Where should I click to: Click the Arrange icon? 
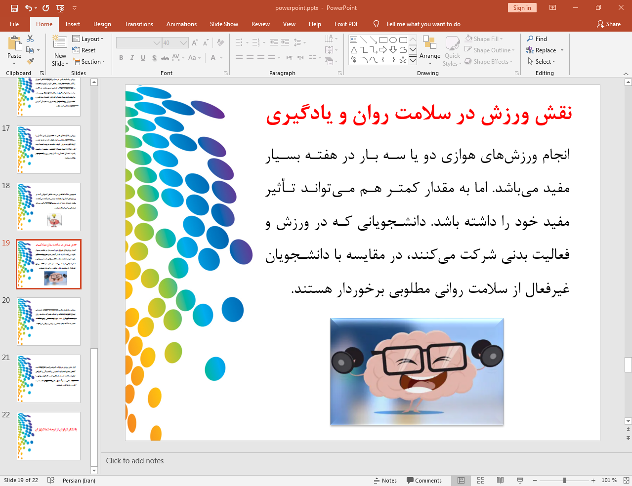[x=429, y=50]
